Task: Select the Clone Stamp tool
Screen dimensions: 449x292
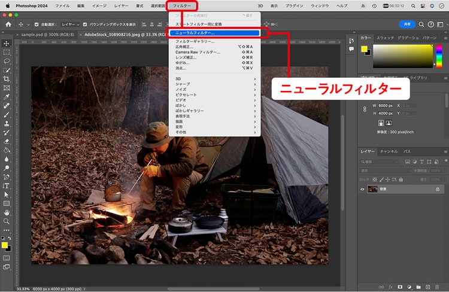Action: pyautogui.click(x=7, y=124)
